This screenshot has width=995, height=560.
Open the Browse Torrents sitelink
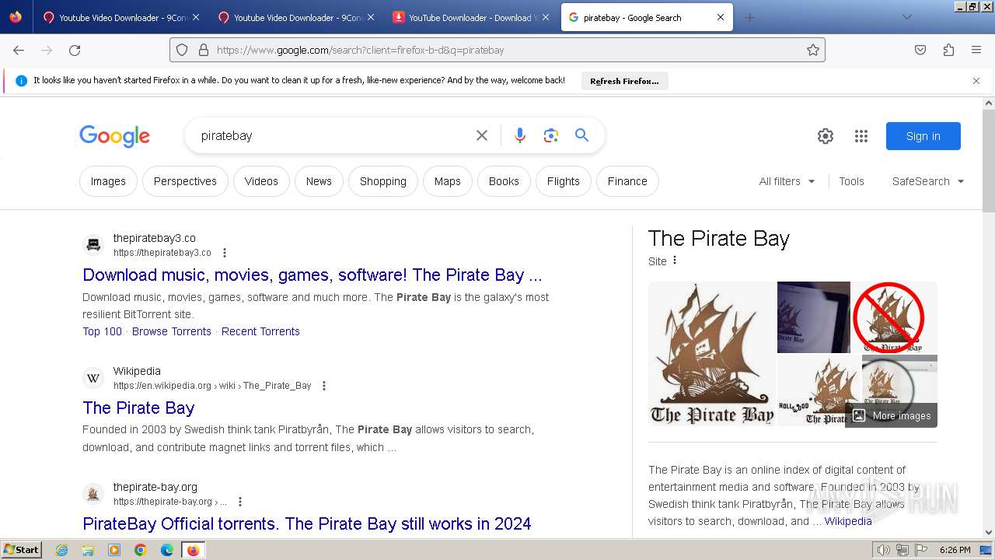pos(172,331)
